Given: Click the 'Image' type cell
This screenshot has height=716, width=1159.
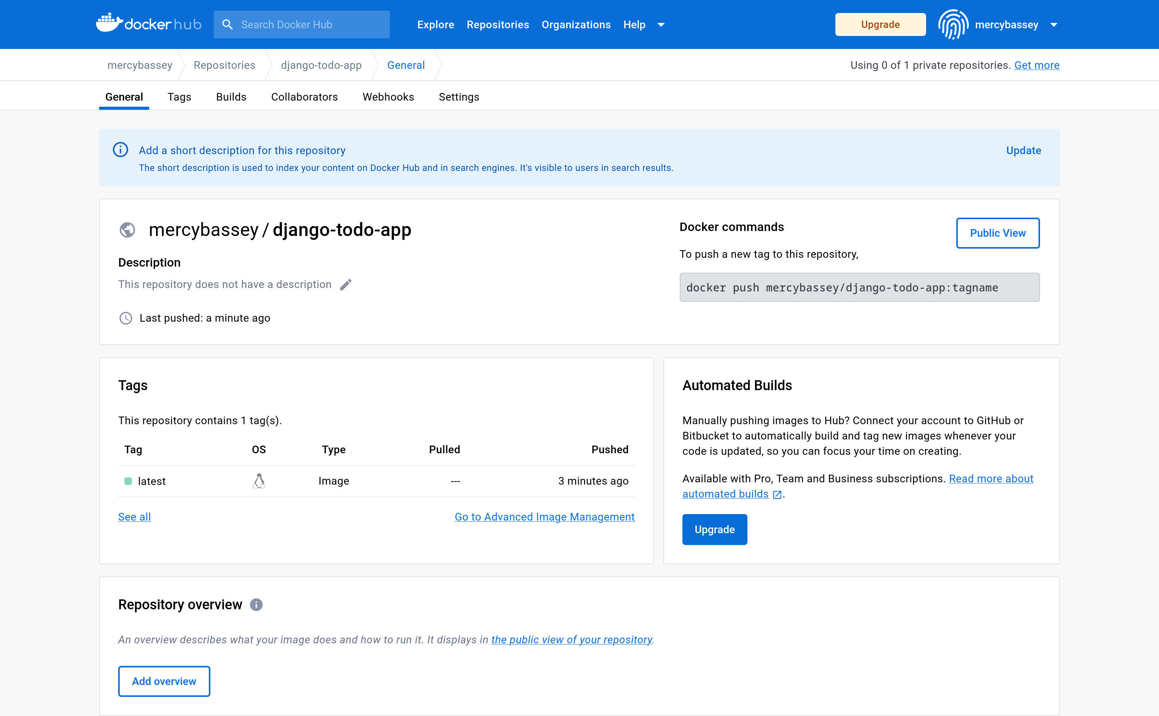Looking at the screenshot, I should (334, 481).
